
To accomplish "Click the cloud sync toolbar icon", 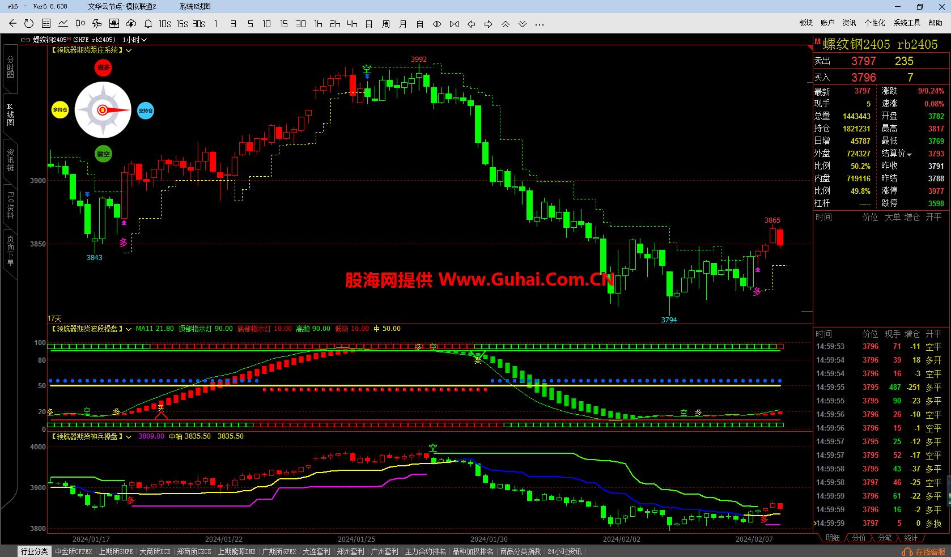I will click(x=131, y=24).
